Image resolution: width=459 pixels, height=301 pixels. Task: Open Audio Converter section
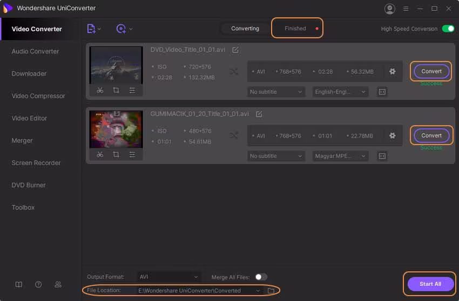(x=36, y=51)
